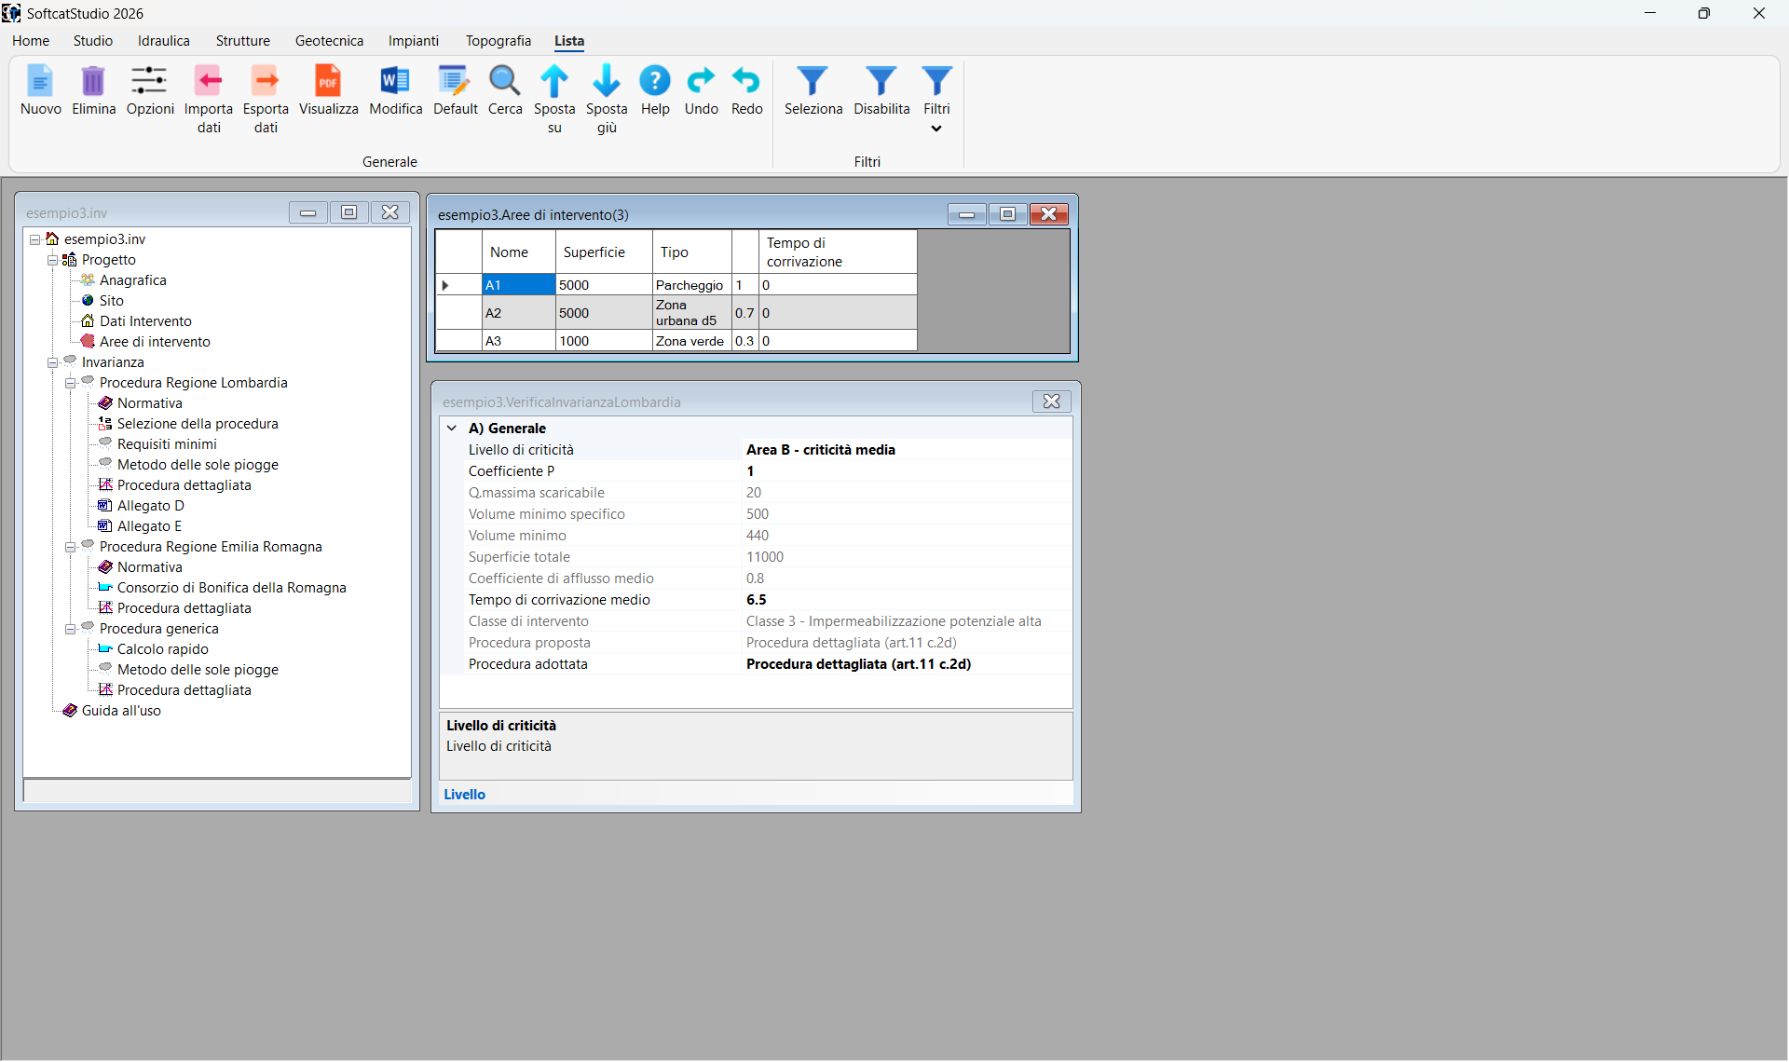This screenshot has height=1062, width=1789.
Task: Click the Undo arrow icon
Action: coord(701,81)
